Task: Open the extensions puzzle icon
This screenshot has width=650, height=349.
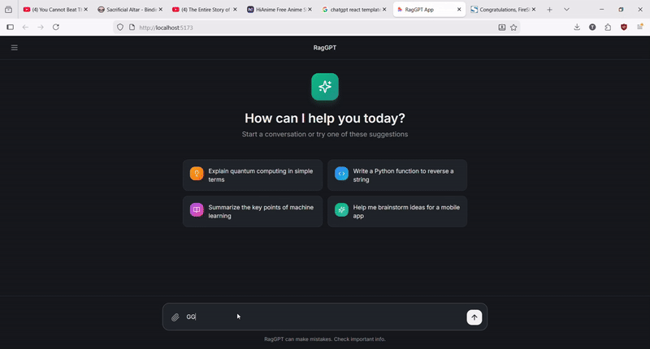Action: (x=608, y=28)
